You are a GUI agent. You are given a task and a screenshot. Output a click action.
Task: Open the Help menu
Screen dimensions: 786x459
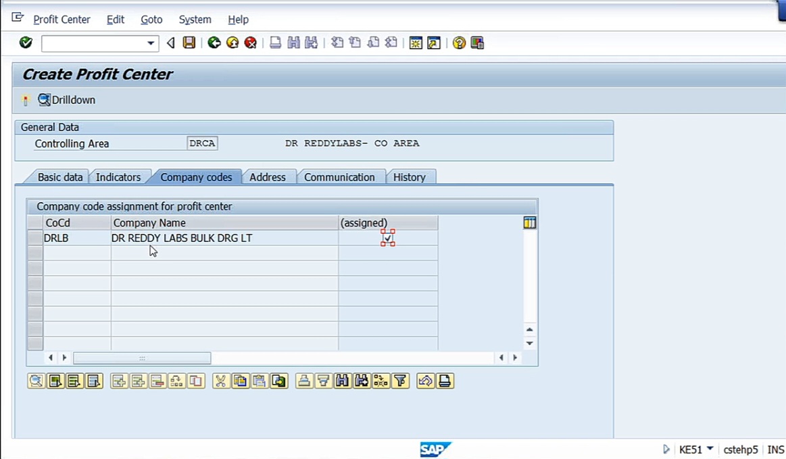238,20
